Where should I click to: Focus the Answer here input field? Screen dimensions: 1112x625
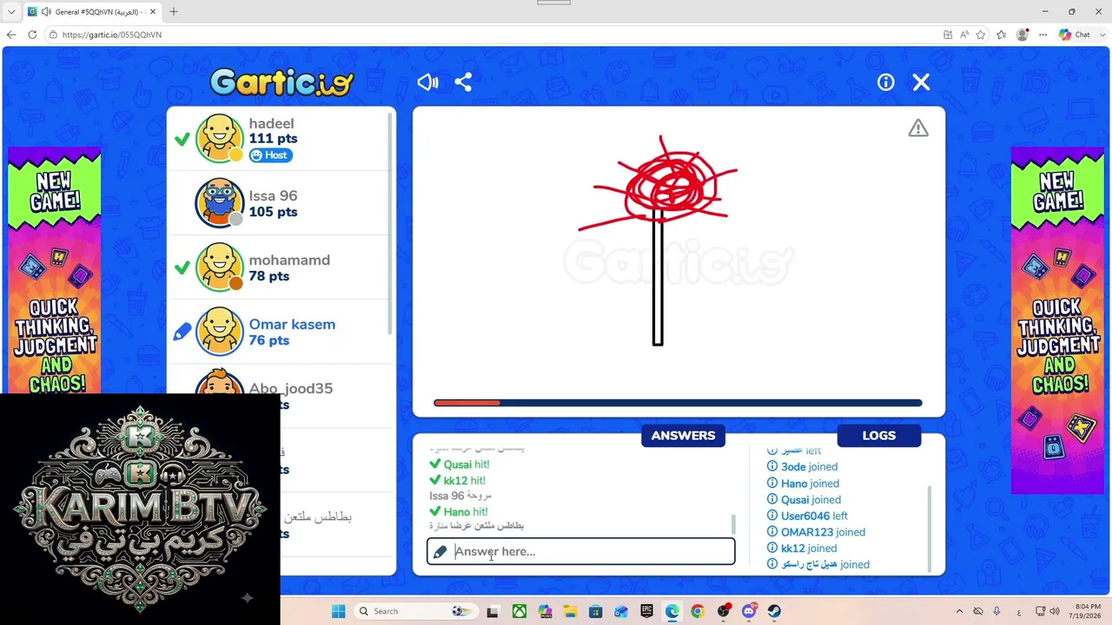[580, 551]
